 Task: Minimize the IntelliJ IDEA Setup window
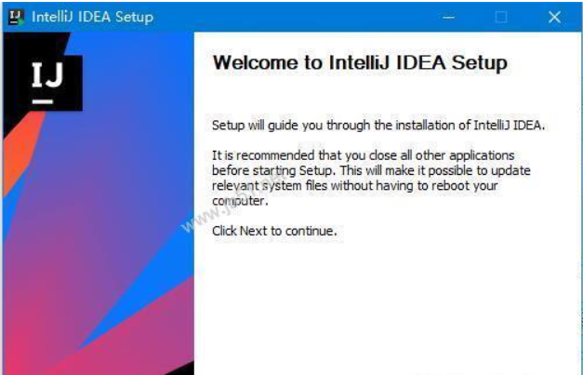[449, 17]
